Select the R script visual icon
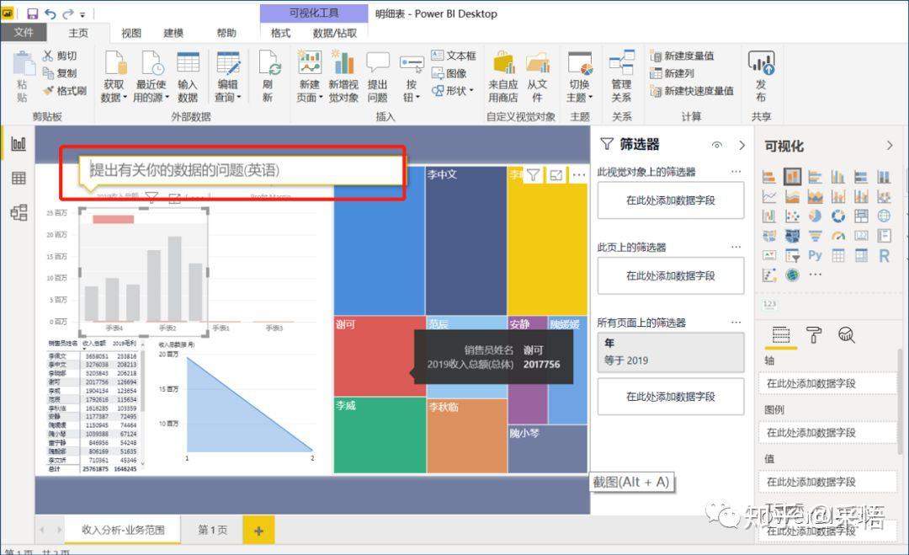This screenshot has height=555, width=909. click(883, 255)
